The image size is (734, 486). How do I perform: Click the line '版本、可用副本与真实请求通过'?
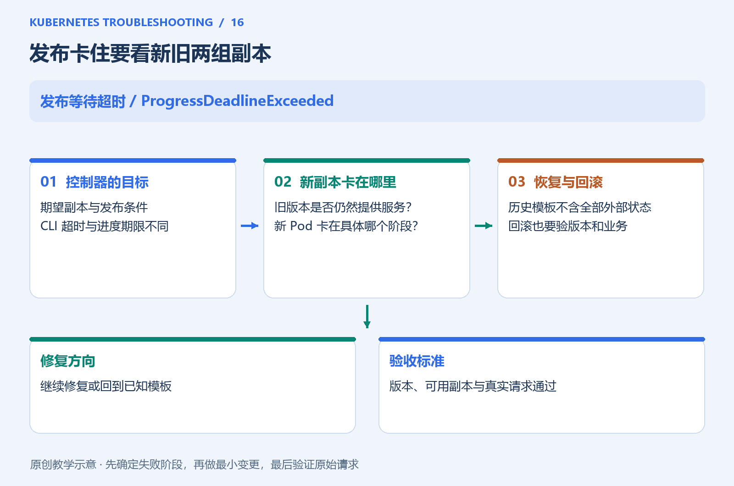473,386
